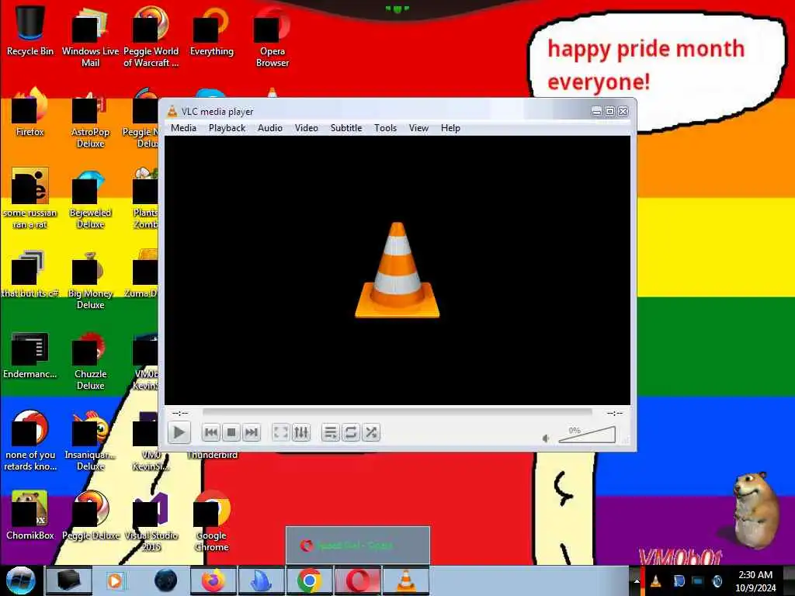Screen dimensions: 795x596
Task: Show extended settings (equalizer icon)
Action: (301, 432)
